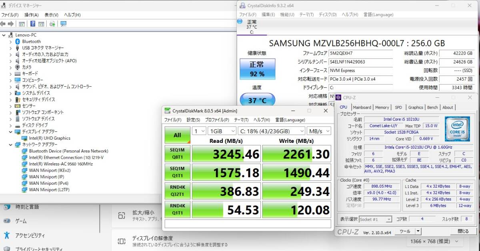Screen dimensions: 480x251
Task: Open 言語(Language) menu in CrystalDiskInfo
Action: pos(378,14)
